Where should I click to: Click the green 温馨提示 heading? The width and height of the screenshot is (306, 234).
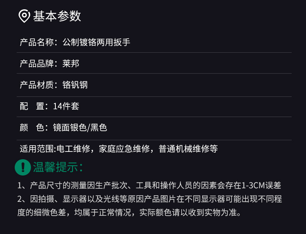click(x=58, y=167)
